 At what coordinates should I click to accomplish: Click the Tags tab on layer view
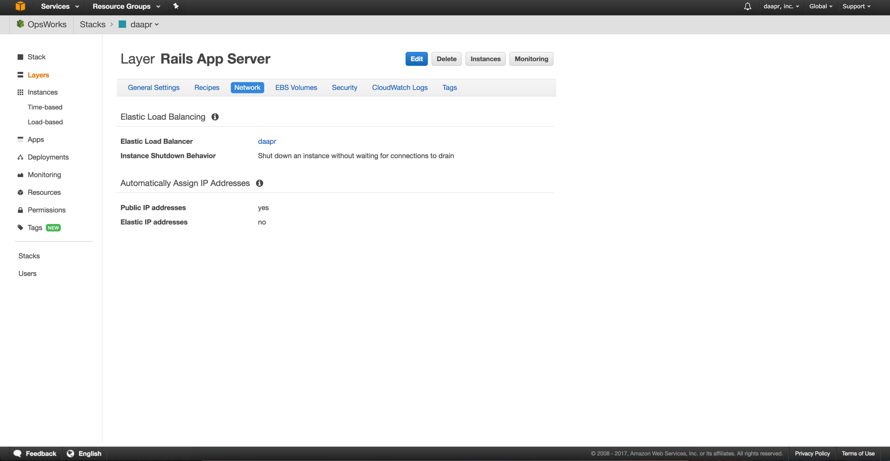(x=449, y=87)
